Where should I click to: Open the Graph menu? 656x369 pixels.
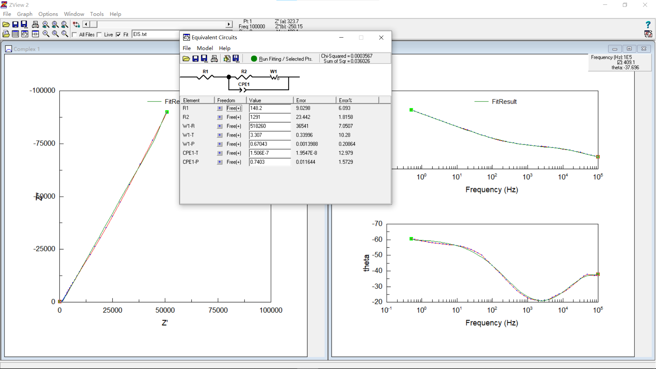click(25, 14)
